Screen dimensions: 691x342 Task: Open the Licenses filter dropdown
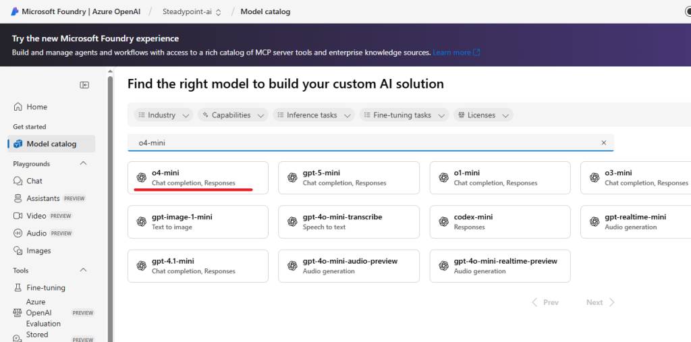[x=482, y=115]
